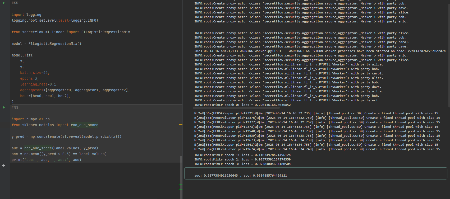Click the 'acc = np.mean' line
Image resolution: width=450 pixels, height=199 pixels.
tap(59, 154)
